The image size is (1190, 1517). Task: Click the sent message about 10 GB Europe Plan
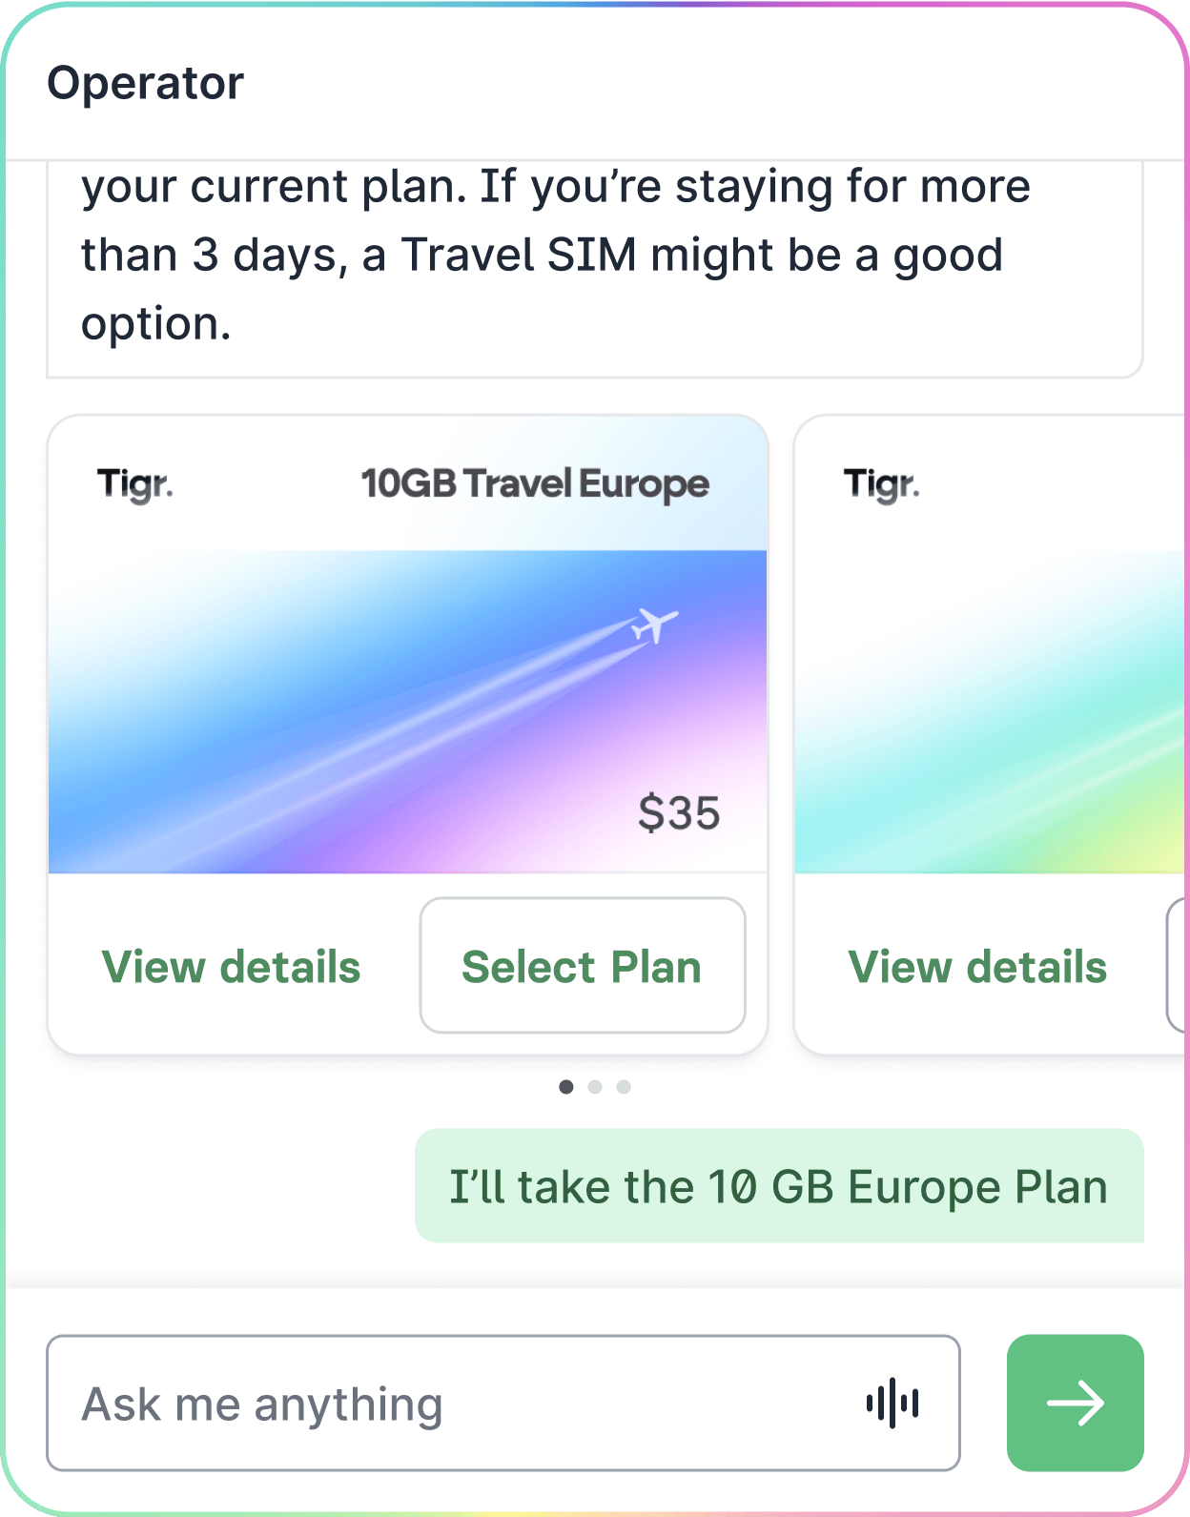(778, 1186)
